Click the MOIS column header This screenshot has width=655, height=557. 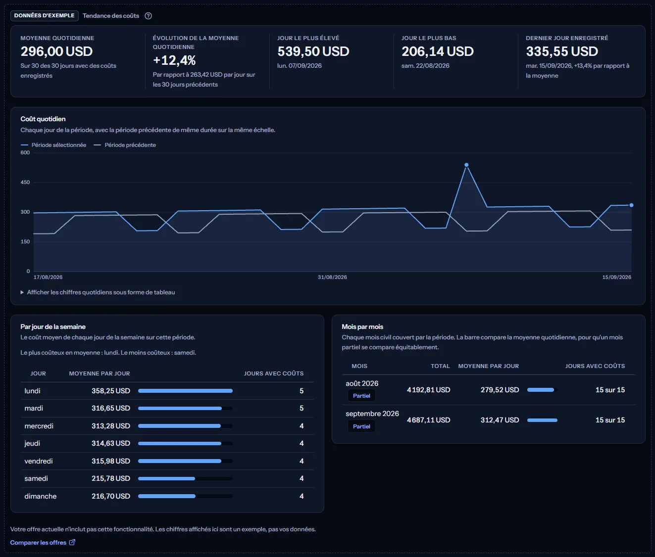(359, 366)
